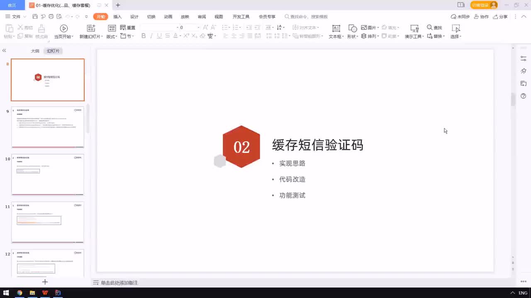Click the 重置 reset button
Image resolution: width=531 pixels, height=298 pixels.
128,28
